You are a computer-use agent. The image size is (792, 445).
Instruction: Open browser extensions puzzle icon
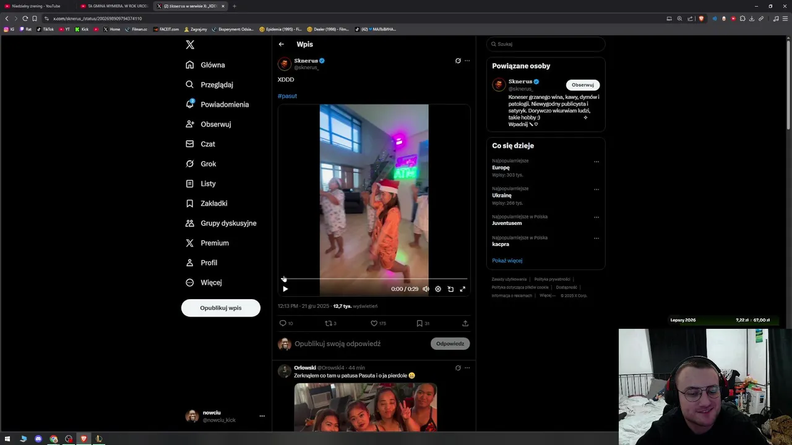point(742,19)
